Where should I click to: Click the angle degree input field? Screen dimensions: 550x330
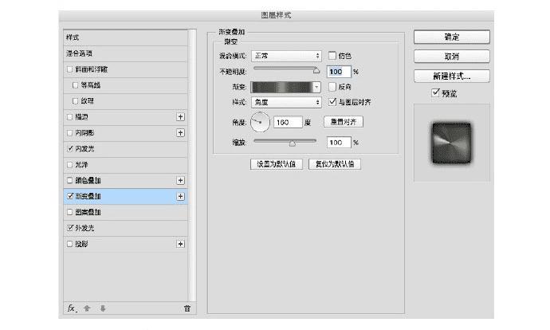[288, 122]
